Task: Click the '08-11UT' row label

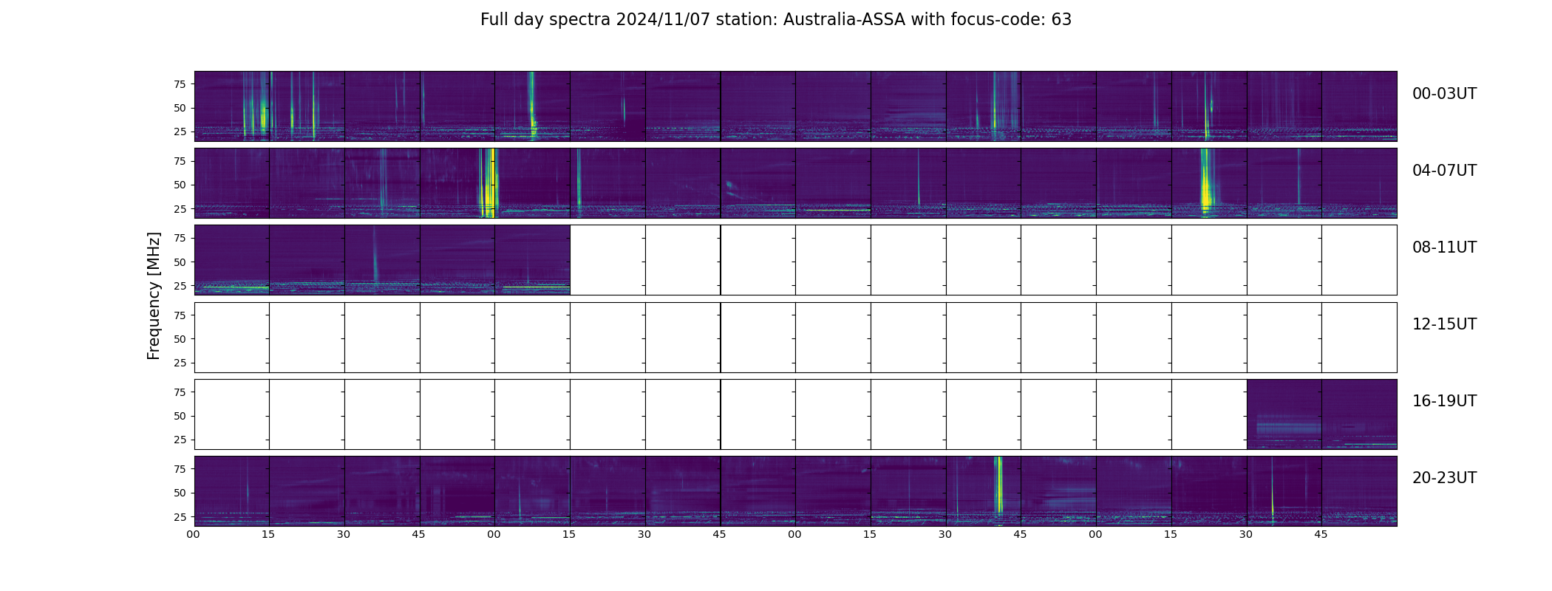Action: [1444, 247]
